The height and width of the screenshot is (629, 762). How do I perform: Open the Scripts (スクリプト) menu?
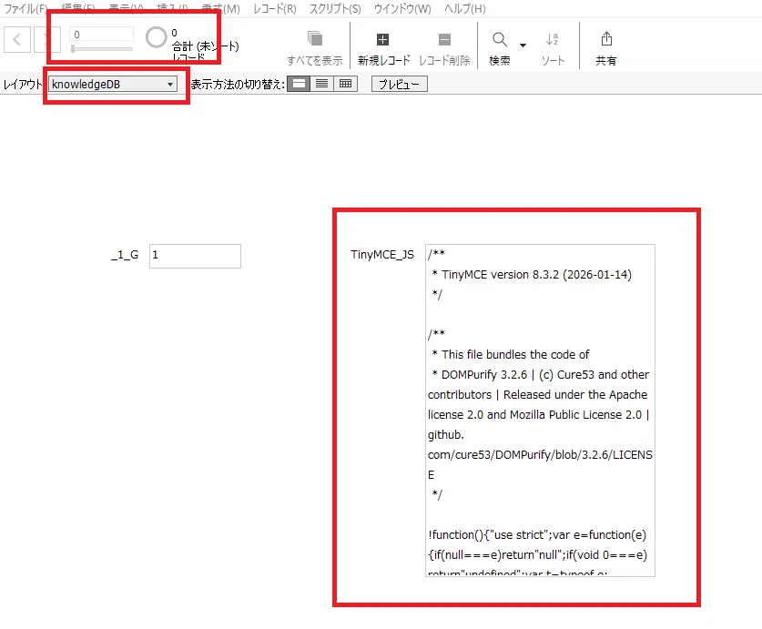335,9
